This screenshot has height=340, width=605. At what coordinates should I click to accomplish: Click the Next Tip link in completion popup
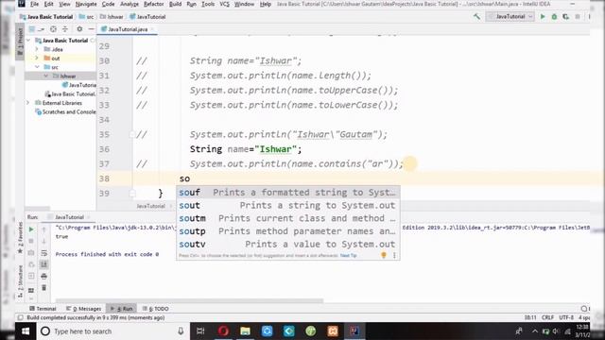349,256
